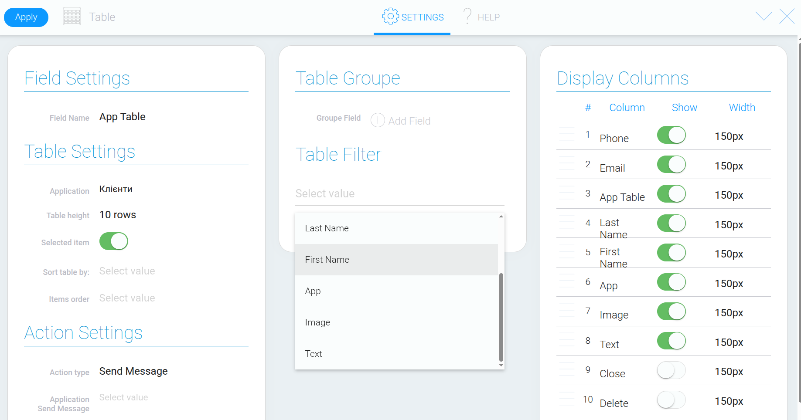801x420 pixels.
Task: Click the Help question mark icon
Action: coord(467,16)
